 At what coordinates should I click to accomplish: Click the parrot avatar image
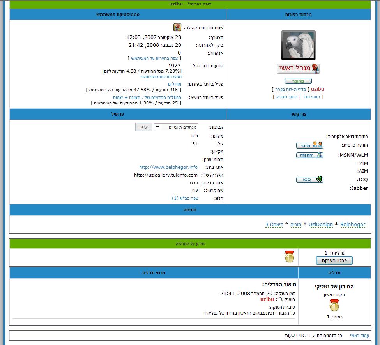click(298, 45)
